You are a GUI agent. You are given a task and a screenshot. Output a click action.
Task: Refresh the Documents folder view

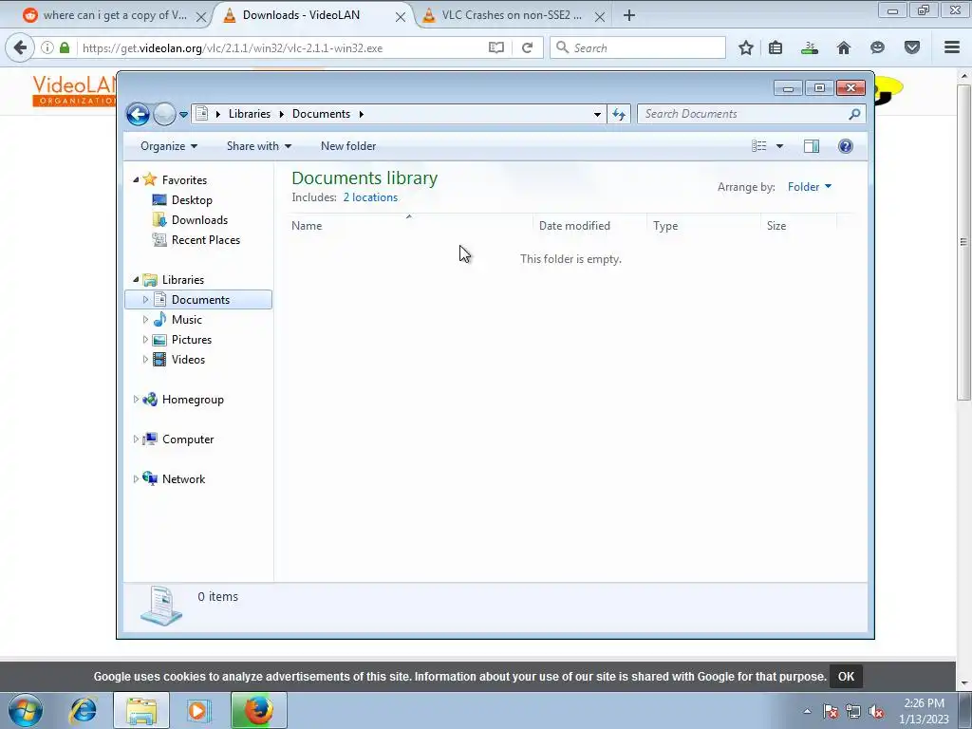coord(619,114)
